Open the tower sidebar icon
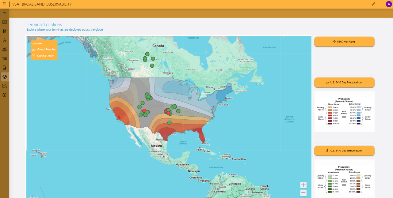 (5, 40)
